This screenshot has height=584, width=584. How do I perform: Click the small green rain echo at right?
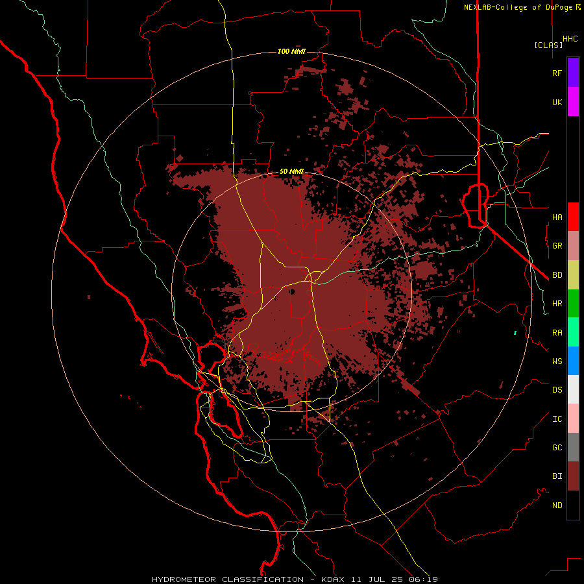(x=515, y=333)
